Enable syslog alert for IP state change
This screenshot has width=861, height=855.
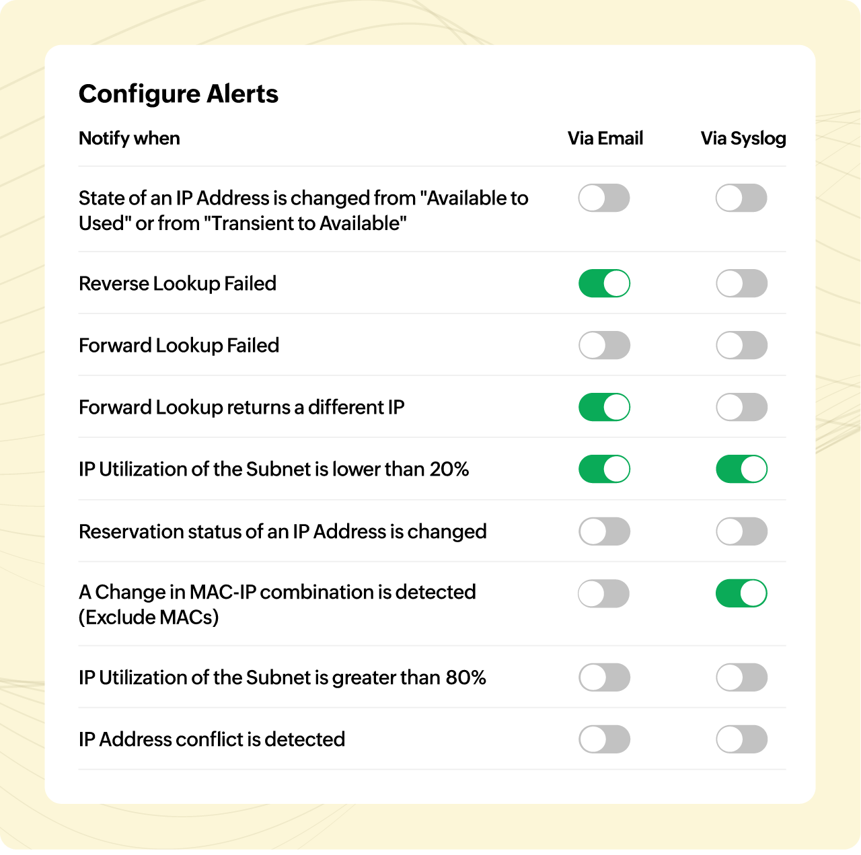point(741,198)
